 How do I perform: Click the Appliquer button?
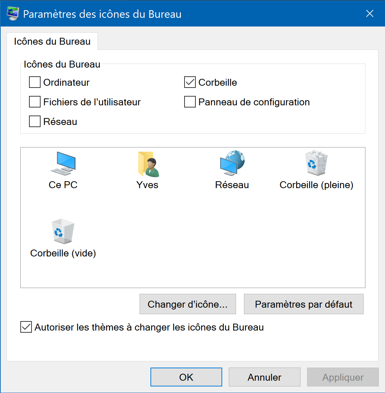tap(343, 377)
